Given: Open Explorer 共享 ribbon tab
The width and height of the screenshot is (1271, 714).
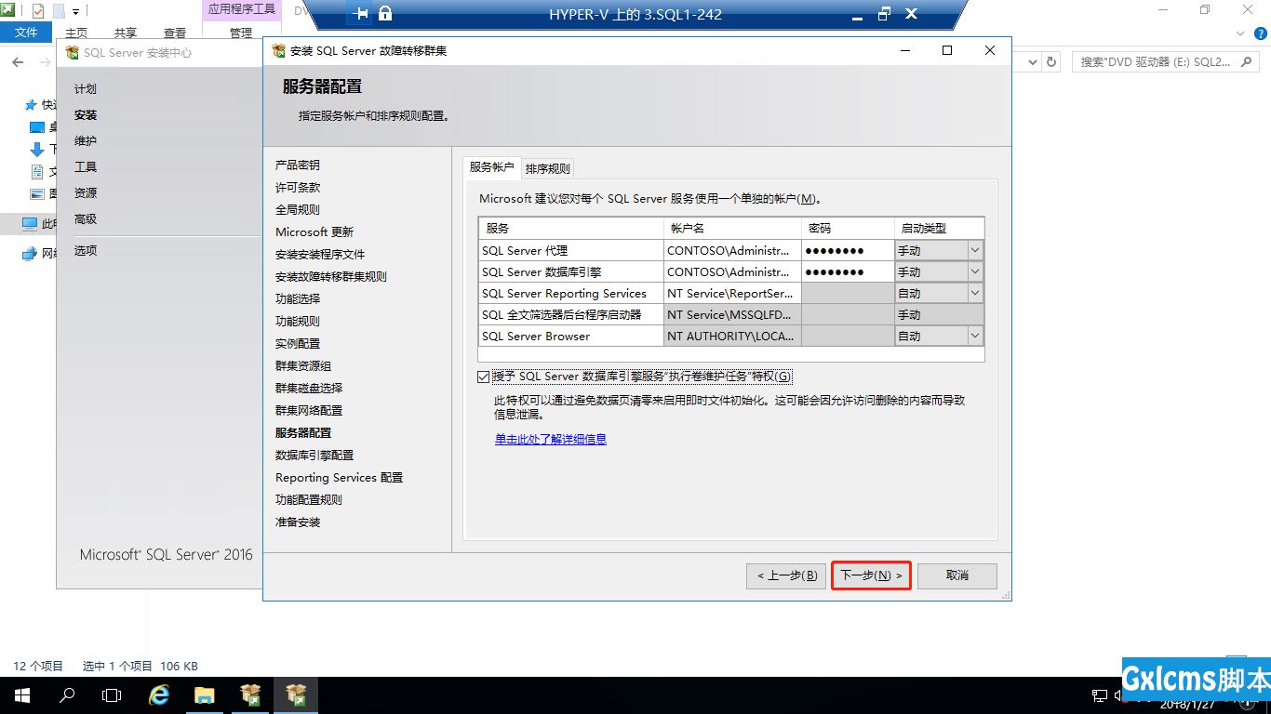Looking at the screenshot, I should coord(126,33).
